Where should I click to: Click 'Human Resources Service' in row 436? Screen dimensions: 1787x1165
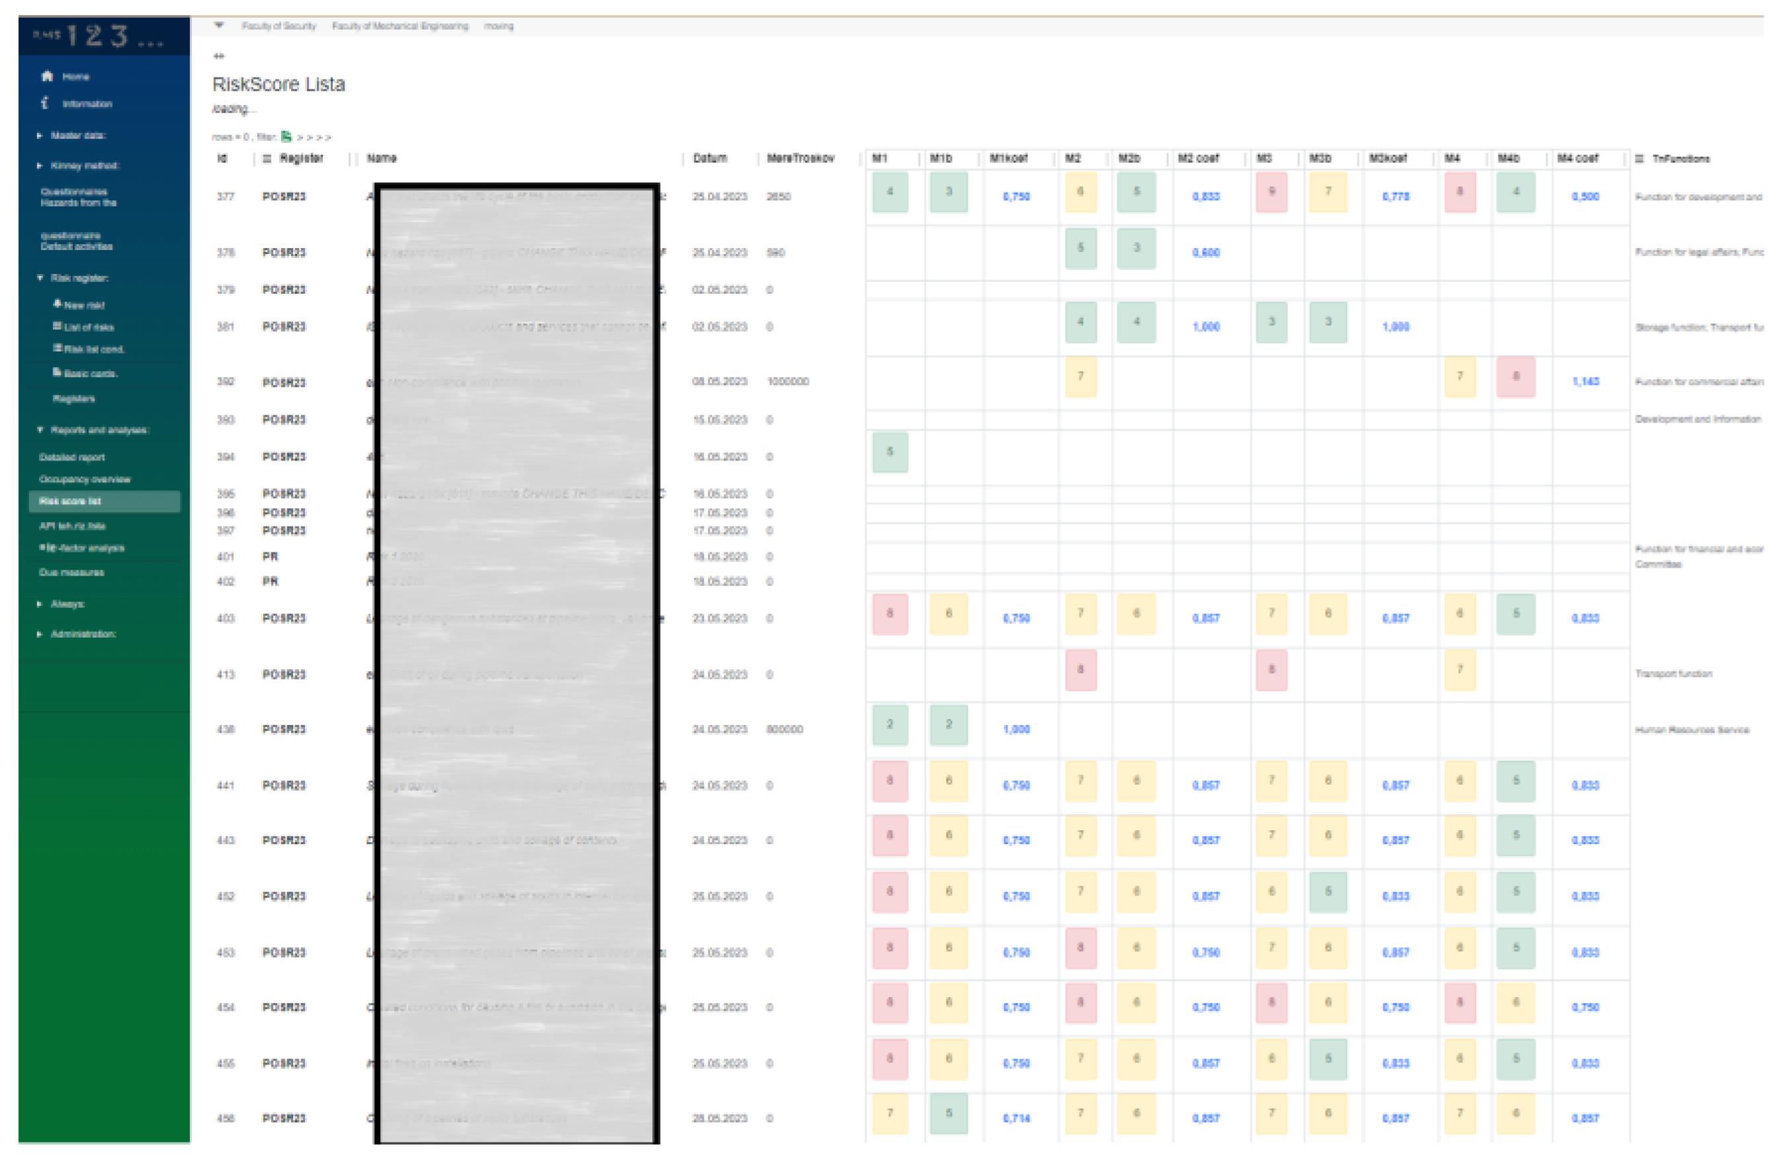tap(1692, 730)
